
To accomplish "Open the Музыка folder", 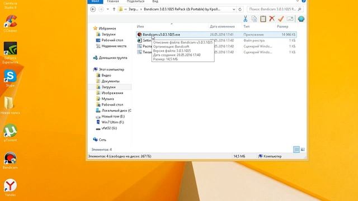I will pos(107,99).
